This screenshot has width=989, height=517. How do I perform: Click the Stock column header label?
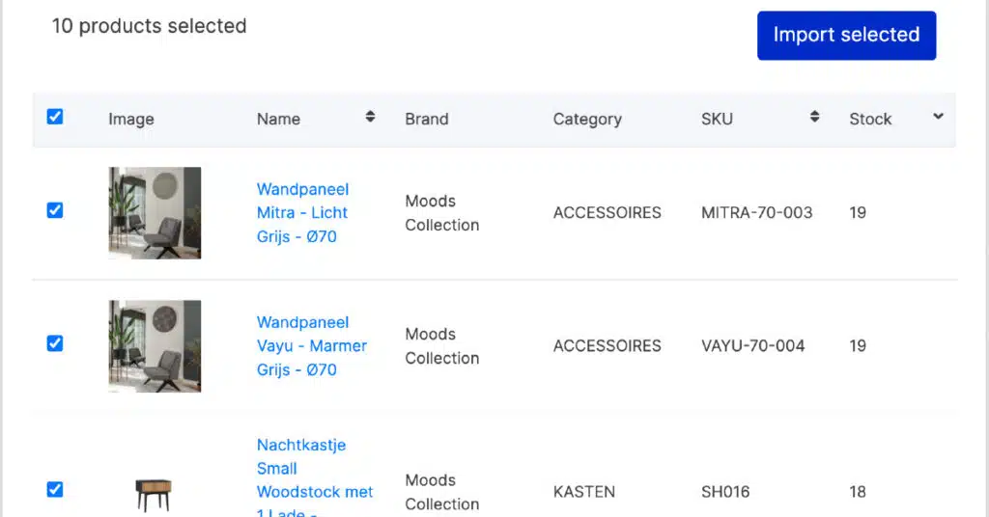pos(870,119)
